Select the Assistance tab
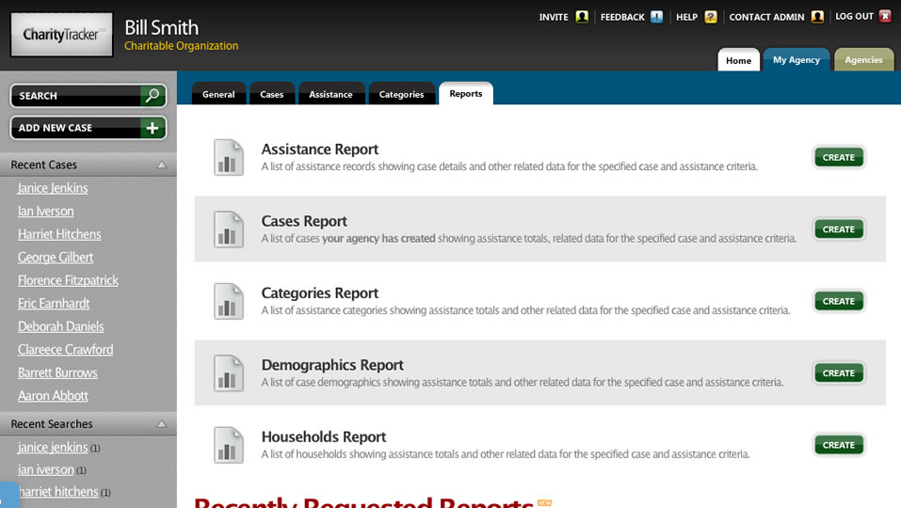 pyautogui.click(x=330, y=94)
